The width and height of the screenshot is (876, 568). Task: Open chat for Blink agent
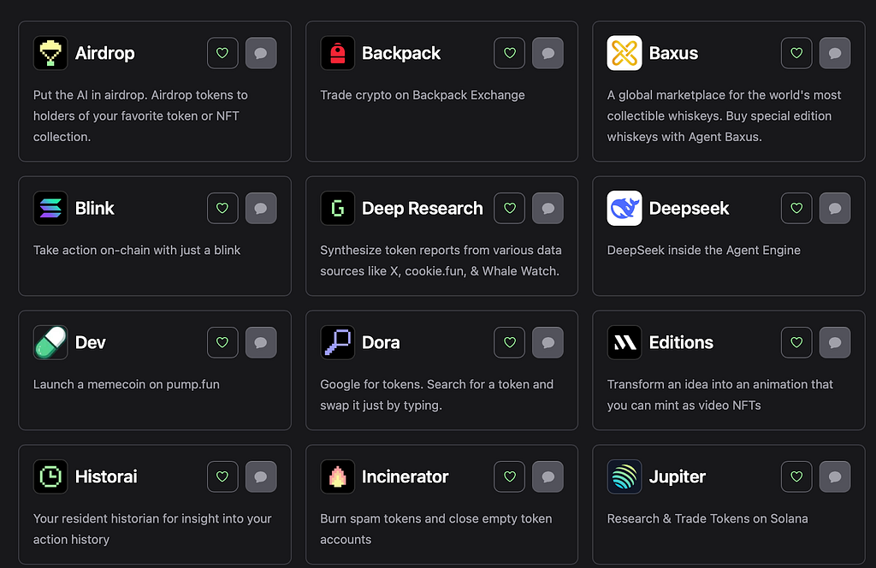click(261, 209)
